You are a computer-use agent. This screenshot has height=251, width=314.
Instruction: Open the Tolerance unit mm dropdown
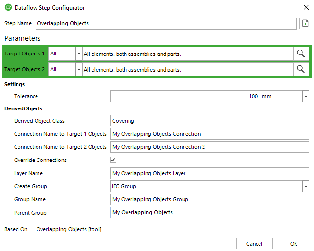tap(306, 96)
